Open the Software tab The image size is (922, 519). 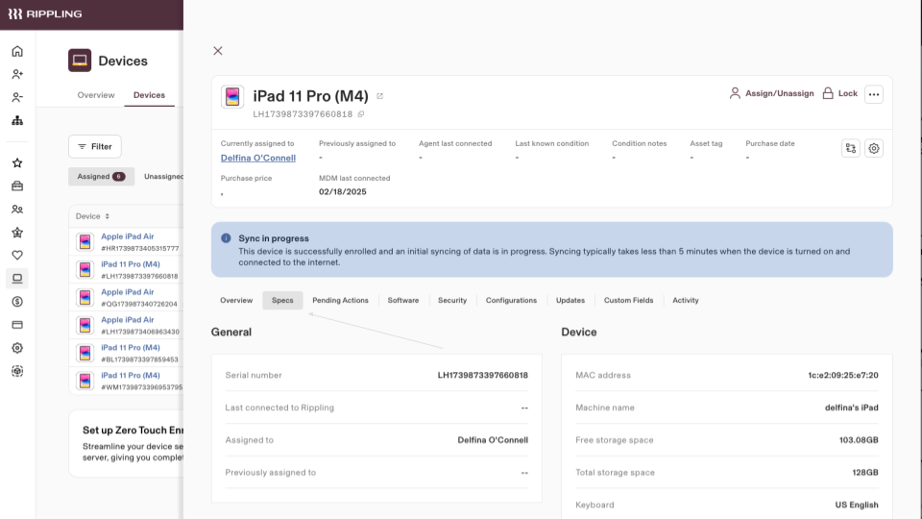(x=403, y=300)
